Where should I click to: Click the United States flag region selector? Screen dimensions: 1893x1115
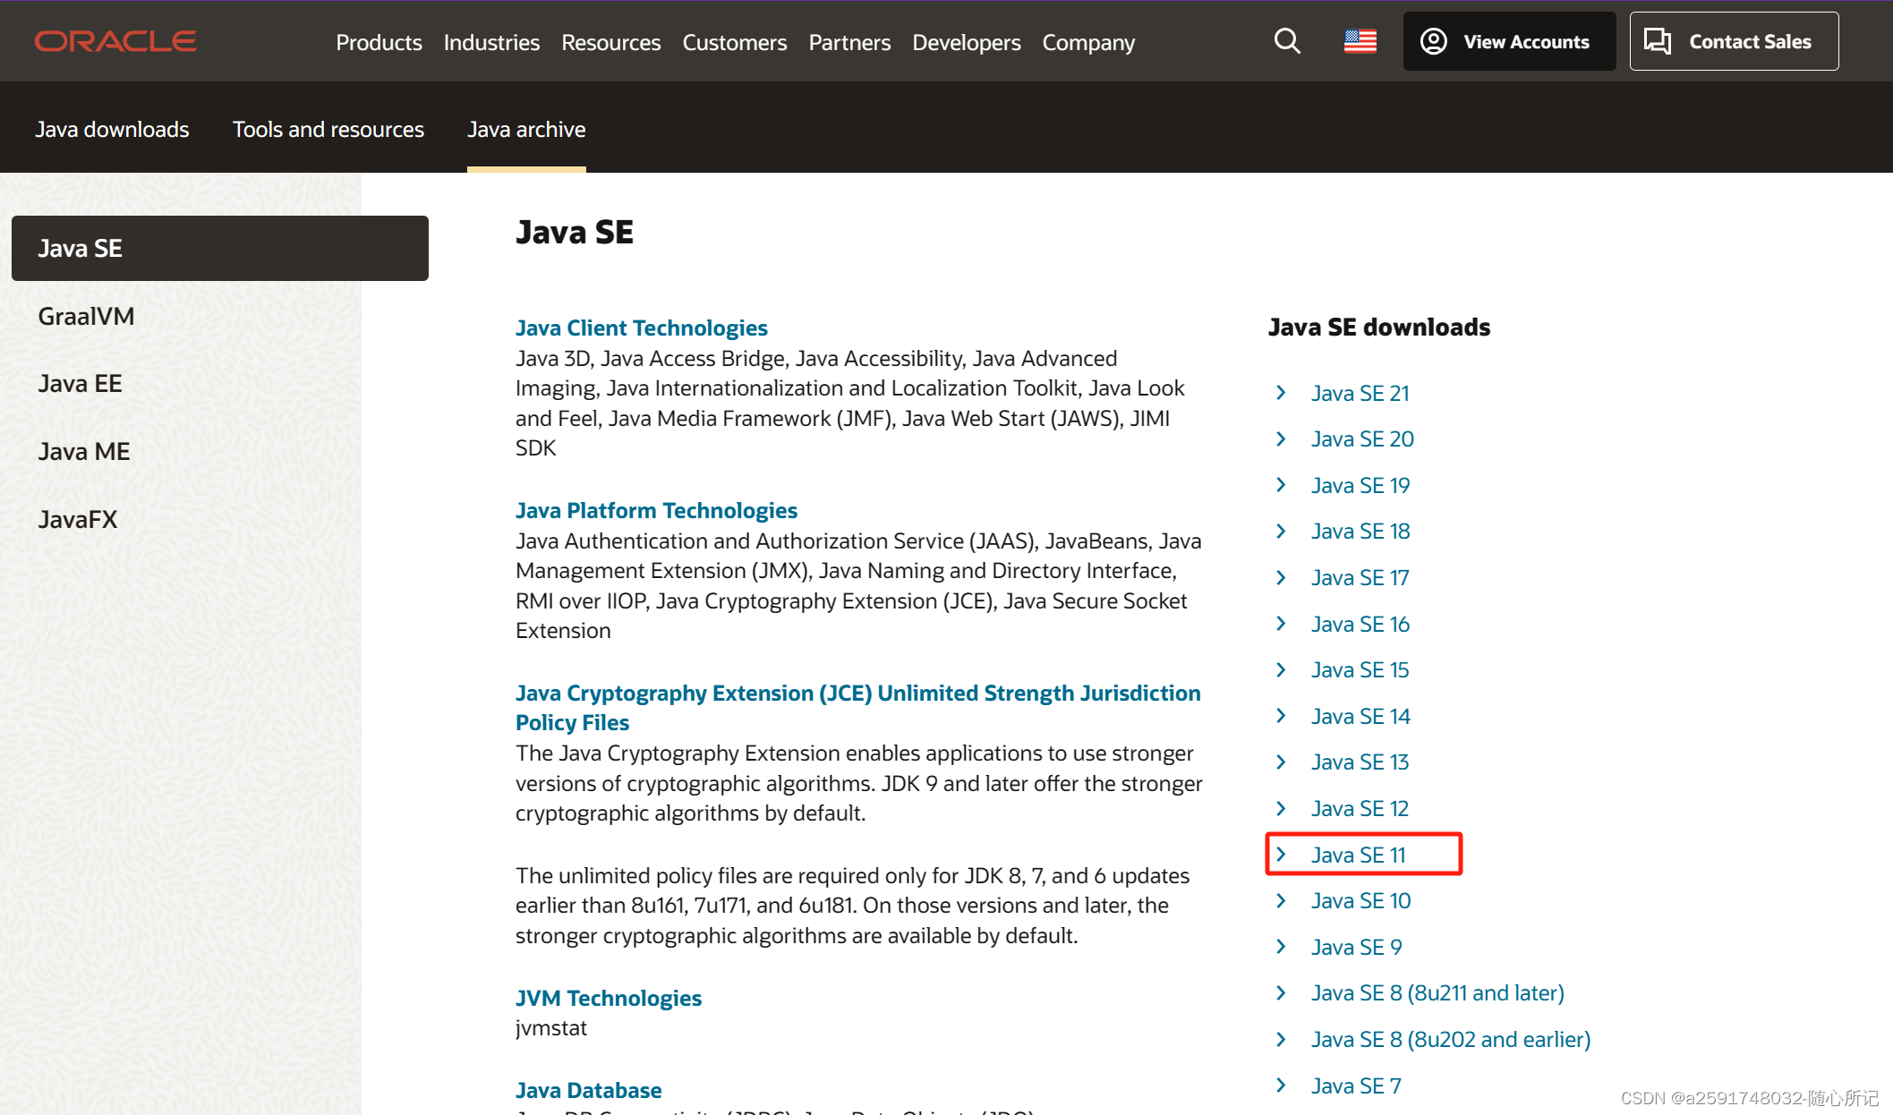pos(1359,40)
